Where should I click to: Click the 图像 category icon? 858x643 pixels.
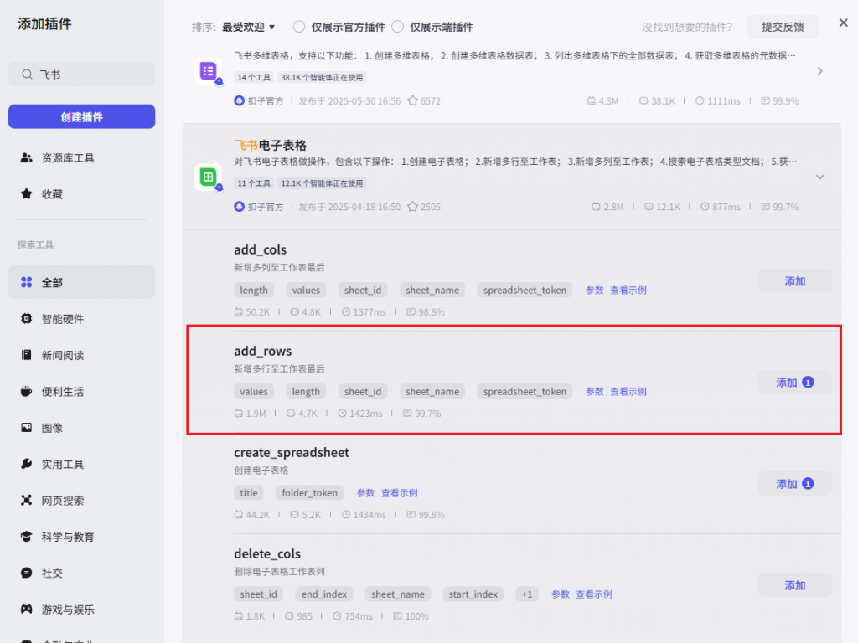point(26,428)
